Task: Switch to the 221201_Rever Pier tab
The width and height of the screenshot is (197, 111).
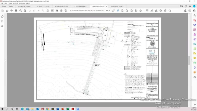Action: pos(80,6)
